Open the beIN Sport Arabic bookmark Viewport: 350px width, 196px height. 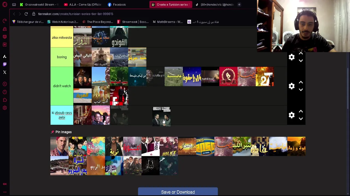pyautogui.click(x=203, y=22)
